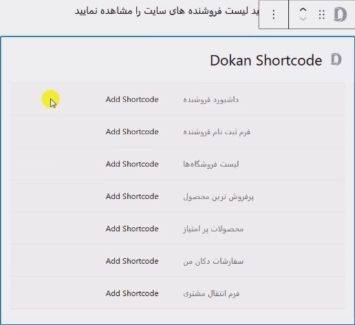Click Dokan logo beside Dokan Shortcode heading
Screen dimensions: 355x325
[336, 59]
